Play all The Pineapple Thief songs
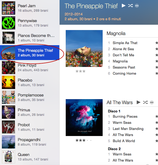Viewport: 158px width, 165px height. click(x=123, y=6)
